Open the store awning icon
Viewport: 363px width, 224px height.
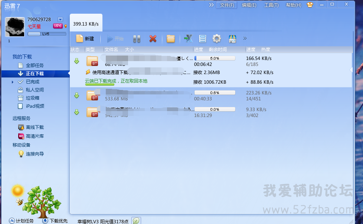[232, 39]
